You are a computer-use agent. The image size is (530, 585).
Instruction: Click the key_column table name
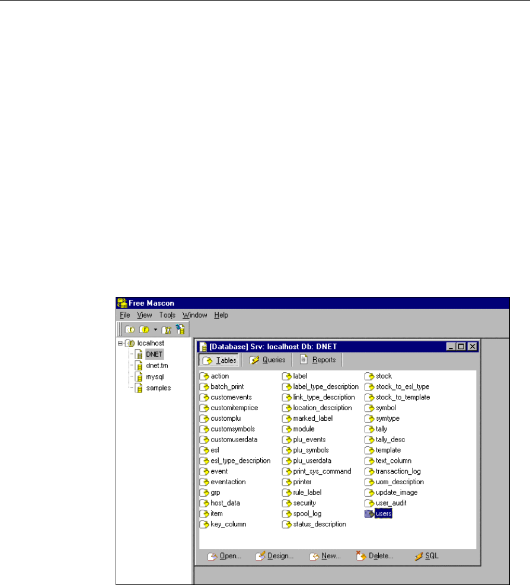point(228,524)
